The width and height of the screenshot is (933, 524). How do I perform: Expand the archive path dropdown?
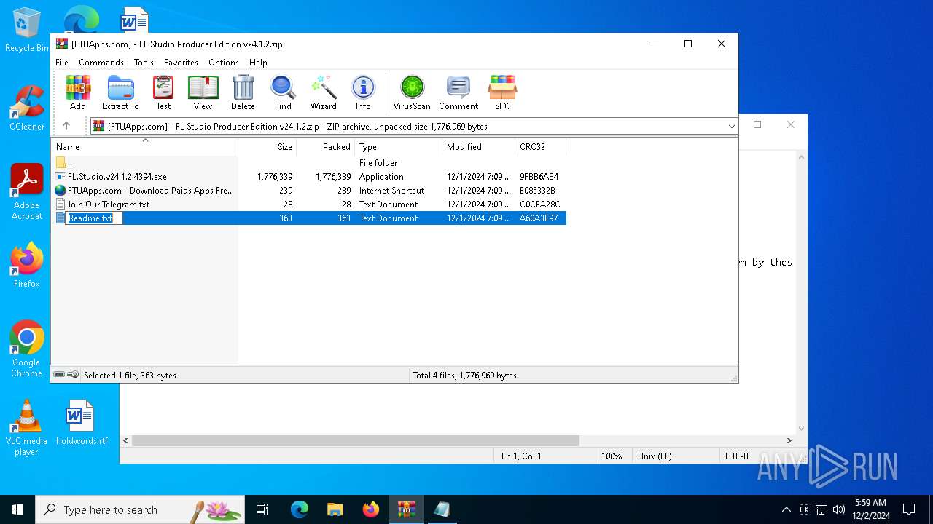pos(731,127)
